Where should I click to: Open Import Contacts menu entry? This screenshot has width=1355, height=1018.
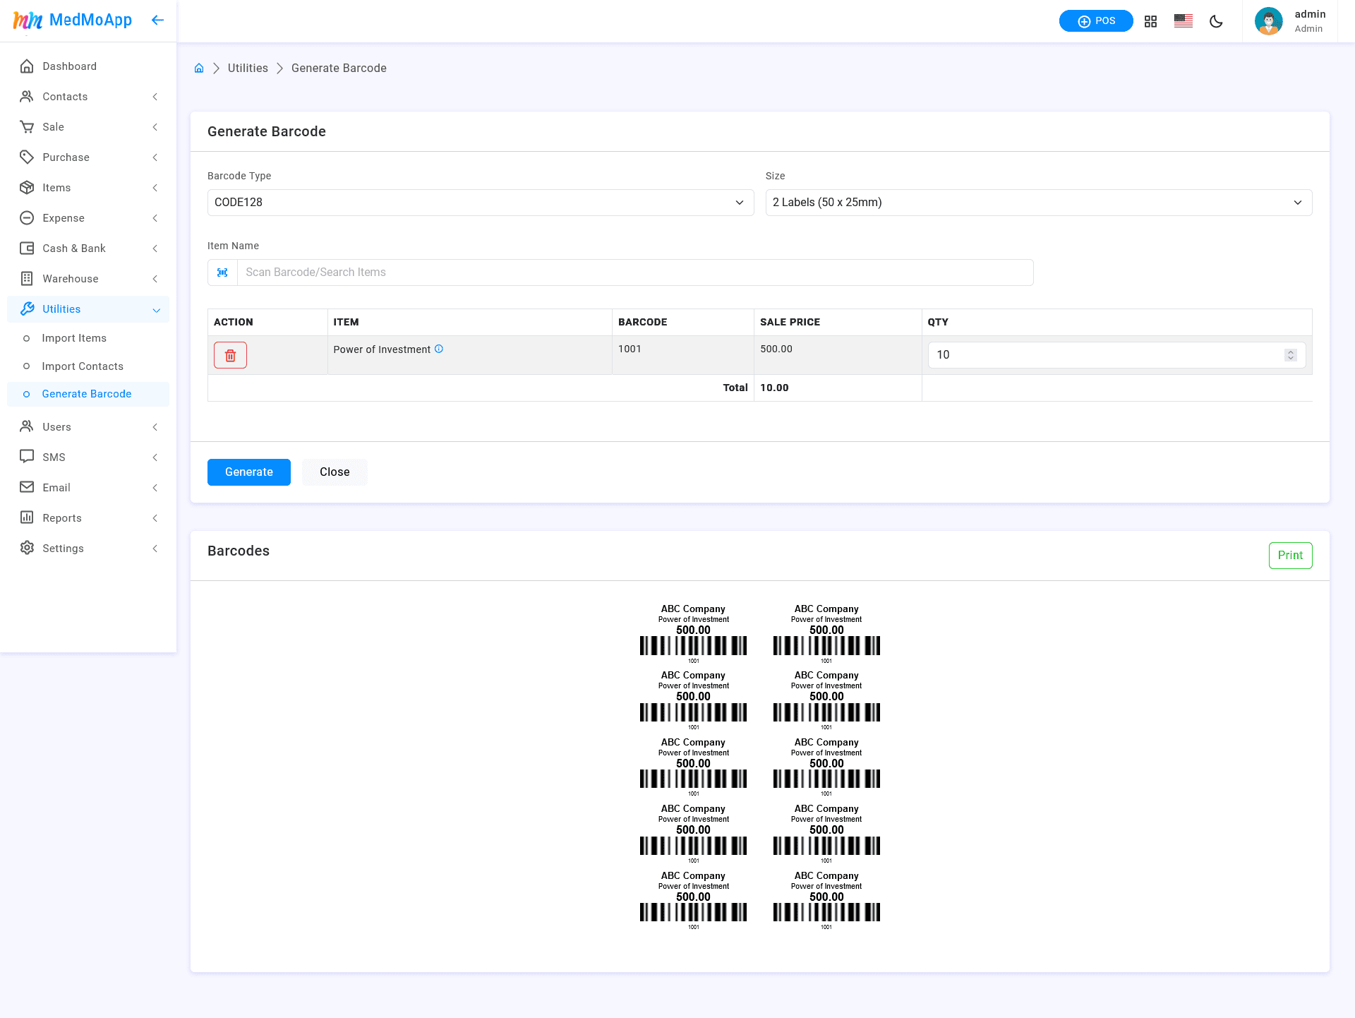[88, 366]
